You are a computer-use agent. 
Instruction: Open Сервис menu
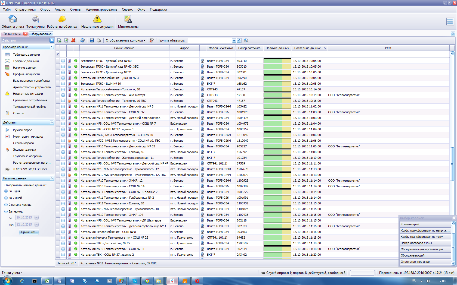(x=127, y=9)
